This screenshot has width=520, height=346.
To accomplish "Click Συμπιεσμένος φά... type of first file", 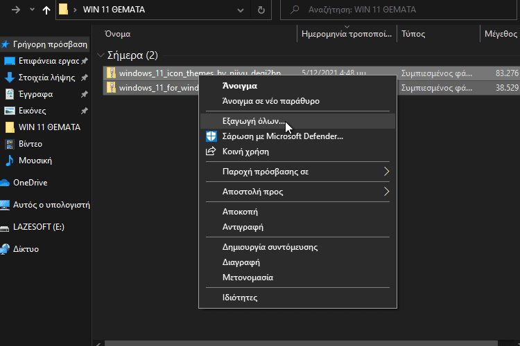I will pyautogui.click(x=436, y=73).
